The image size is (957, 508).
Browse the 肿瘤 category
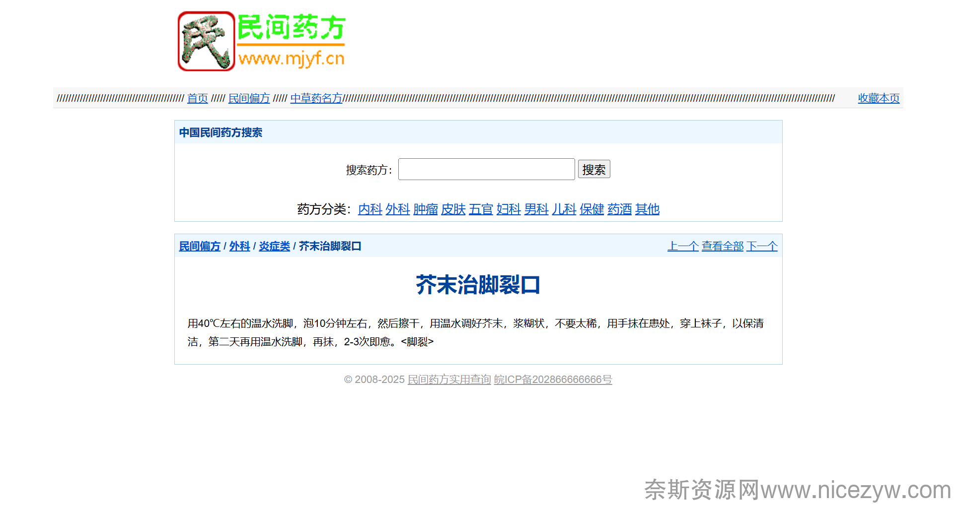click(x=426, y=209)
